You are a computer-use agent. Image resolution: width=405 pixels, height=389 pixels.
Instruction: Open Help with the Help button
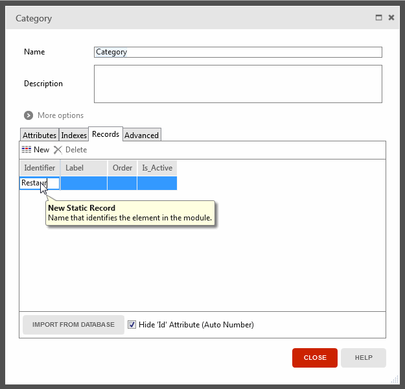[364, 358]
